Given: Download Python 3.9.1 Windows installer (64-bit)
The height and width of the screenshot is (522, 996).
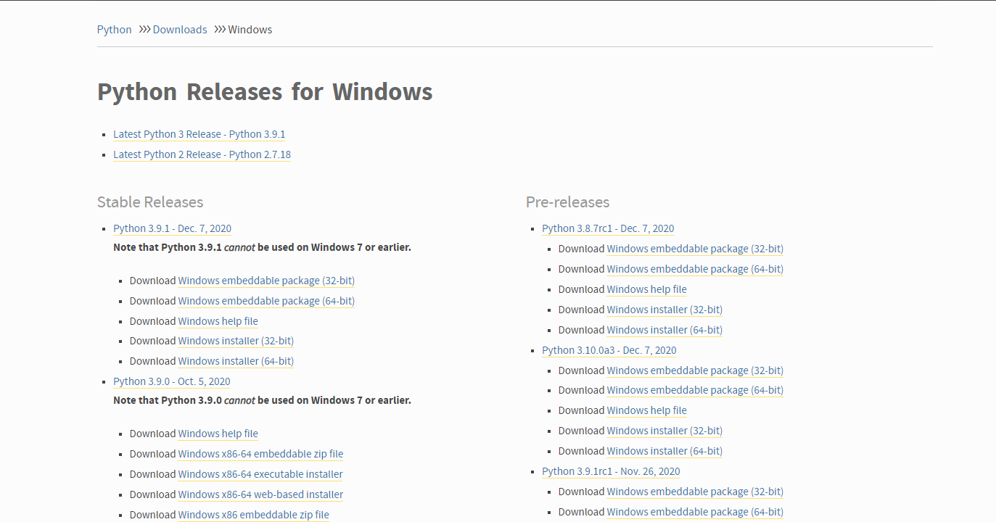Looking at the screenshot, I should tap(236, 361).
